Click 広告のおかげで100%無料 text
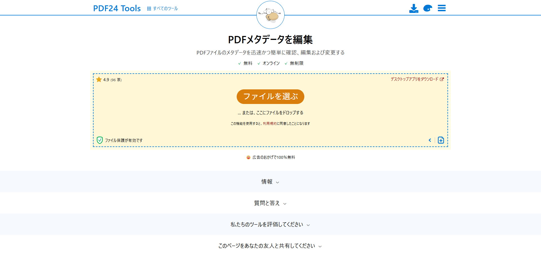This screenshot has width=541, height=256. [x=274, y=157]
